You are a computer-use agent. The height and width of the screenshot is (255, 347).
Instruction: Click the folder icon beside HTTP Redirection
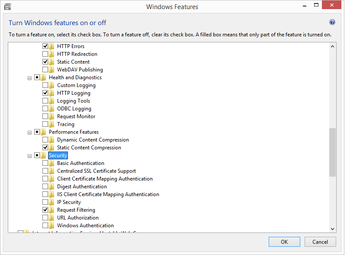pos(51,54)
